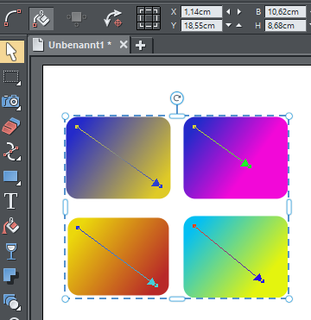Click the right middle selection handle
The height and width of the screenshot is (320, 311).
[289, 207]
